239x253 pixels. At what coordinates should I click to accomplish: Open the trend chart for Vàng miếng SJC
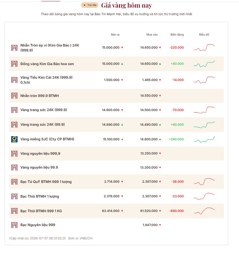[x=204, y=139]
